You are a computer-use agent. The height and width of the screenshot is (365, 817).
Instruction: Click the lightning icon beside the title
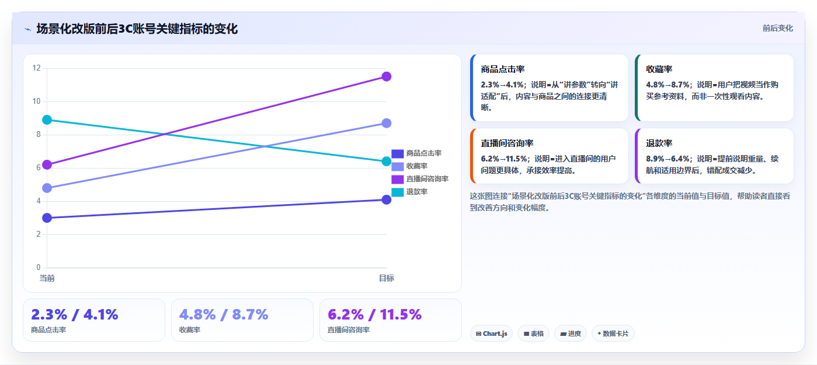27,29
